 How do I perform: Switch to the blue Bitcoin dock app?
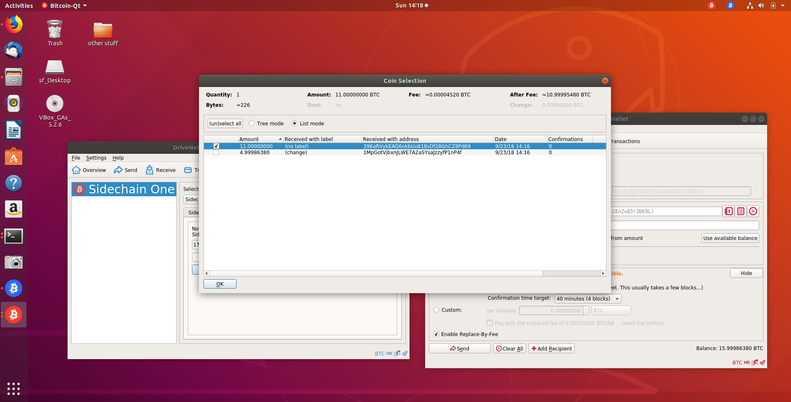click(x=14, y=288)
